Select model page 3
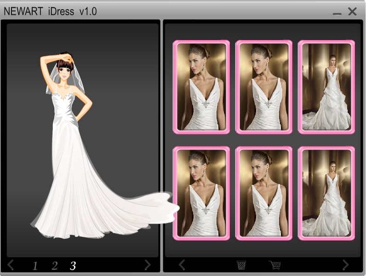This screenshot has width=366, height=276. coord(73,265)
